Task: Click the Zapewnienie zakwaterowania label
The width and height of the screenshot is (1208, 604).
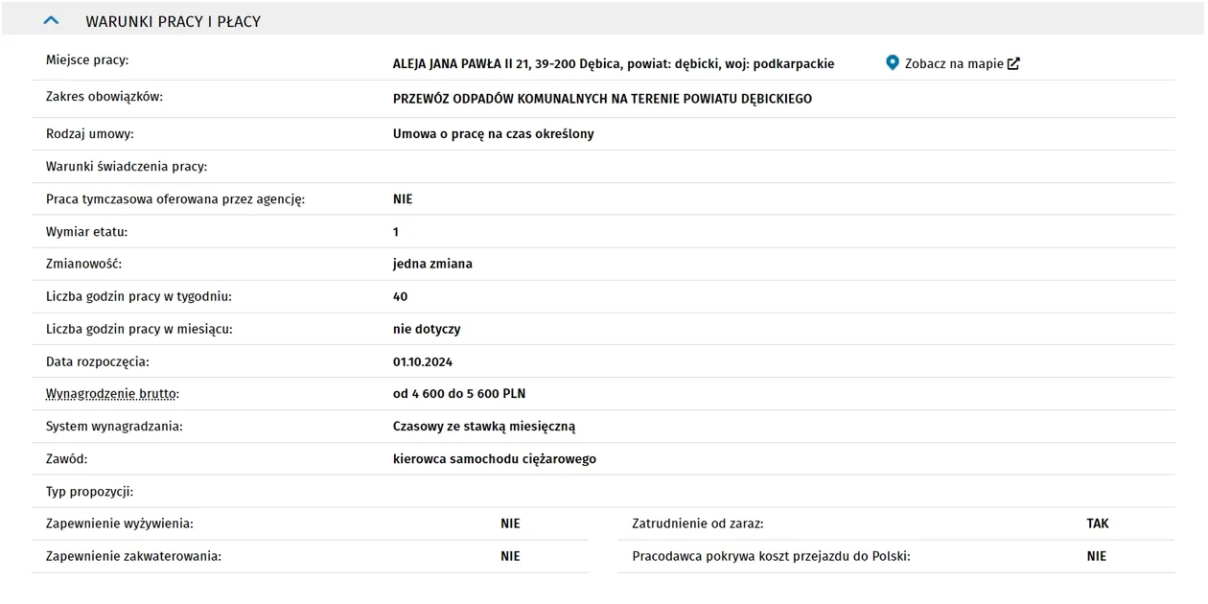Action: [x=133, y=556]
